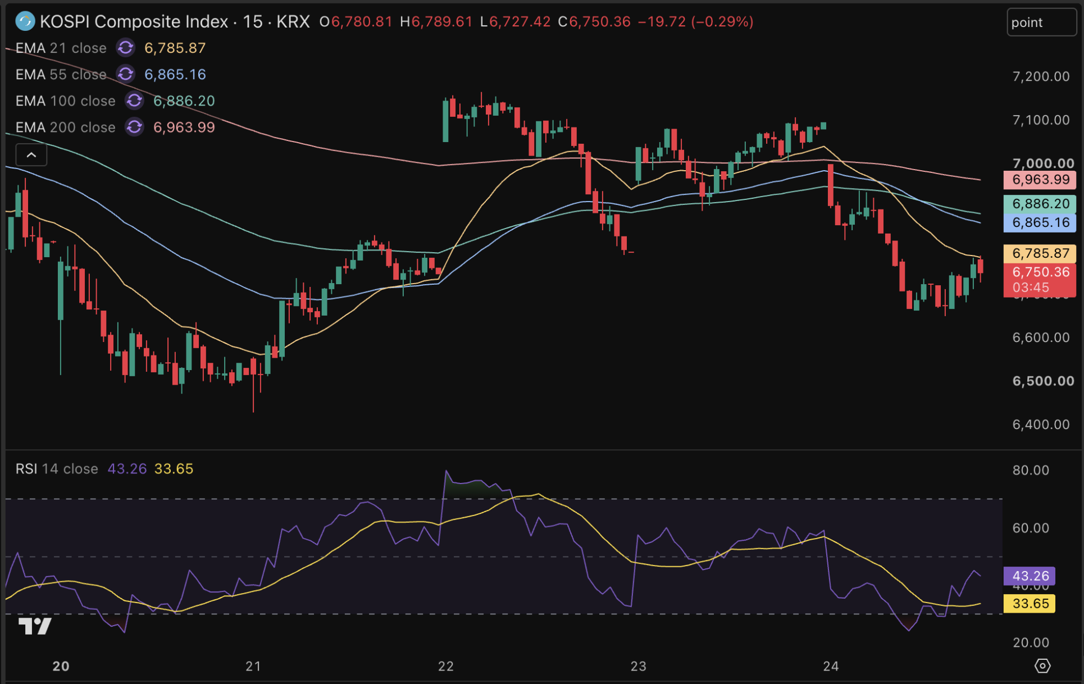Click the EMA 21 refresh icon
Image resolution: width=1084 pixels, height=684 pixels.
[x=125, y=48]
